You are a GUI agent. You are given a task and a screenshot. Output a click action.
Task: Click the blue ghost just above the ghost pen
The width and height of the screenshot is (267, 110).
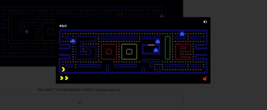158,41
